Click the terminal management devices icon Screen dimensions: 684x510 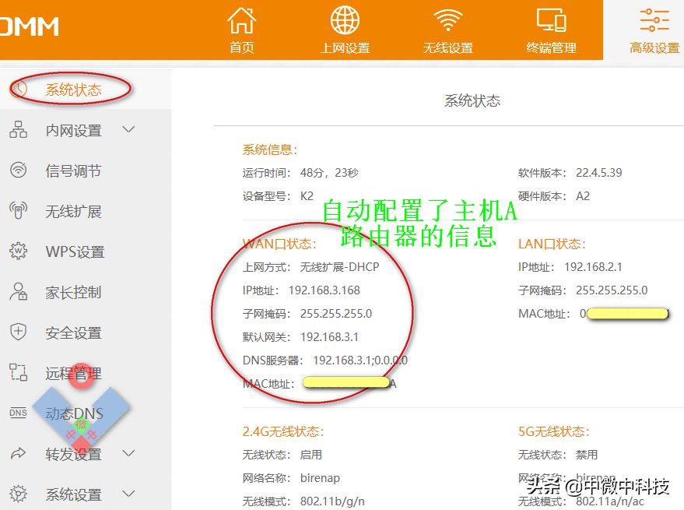(x=552, y=20)
